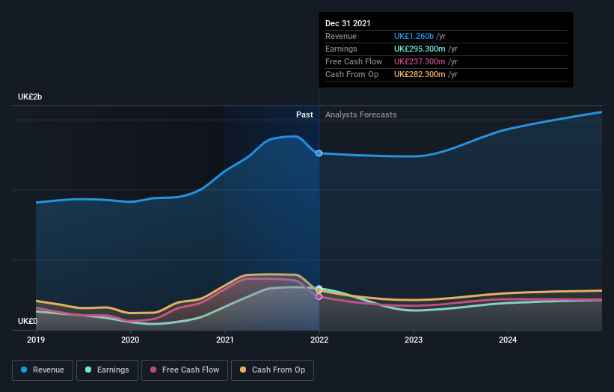Click the 2021 x-axis label
614x392 pixels.
coord(225,340)
